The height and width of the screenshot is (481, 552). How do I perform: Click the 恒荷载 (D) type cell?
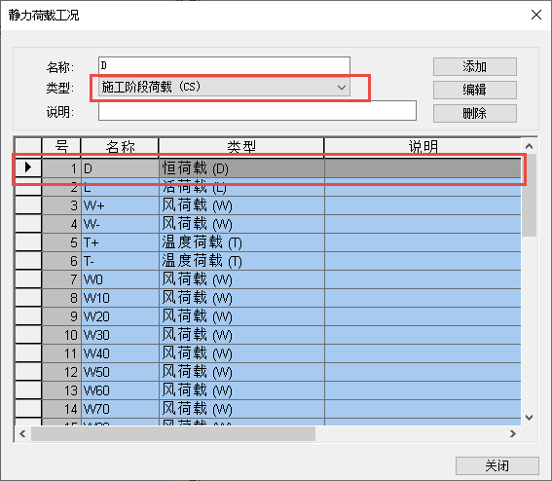(x=241, y=168)
